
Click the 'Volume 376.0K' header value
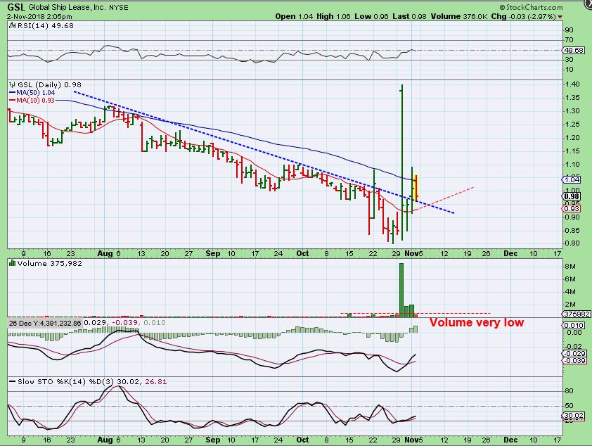coord(458,17)
